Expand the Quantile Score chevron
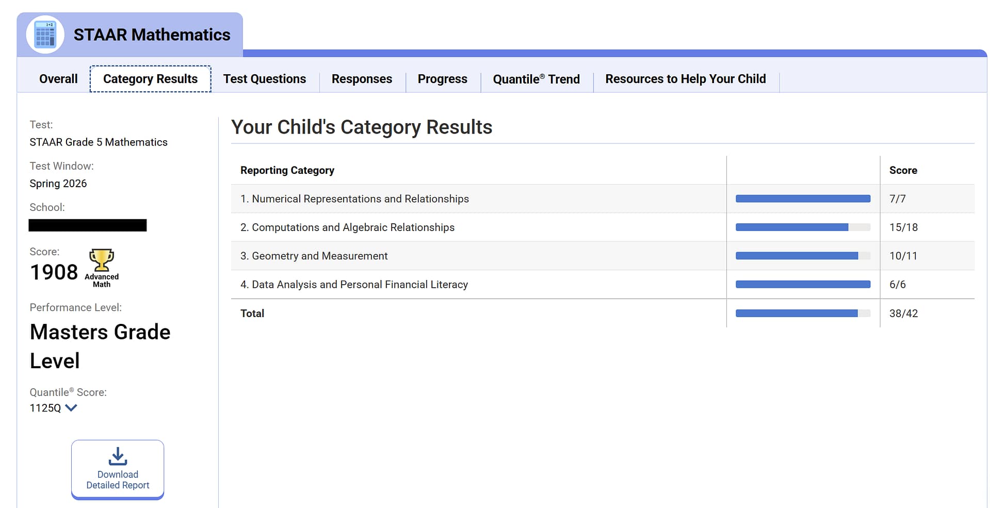The width and height of the screenshot is (990, 508). pyautogui.click(x=71, y=408)
